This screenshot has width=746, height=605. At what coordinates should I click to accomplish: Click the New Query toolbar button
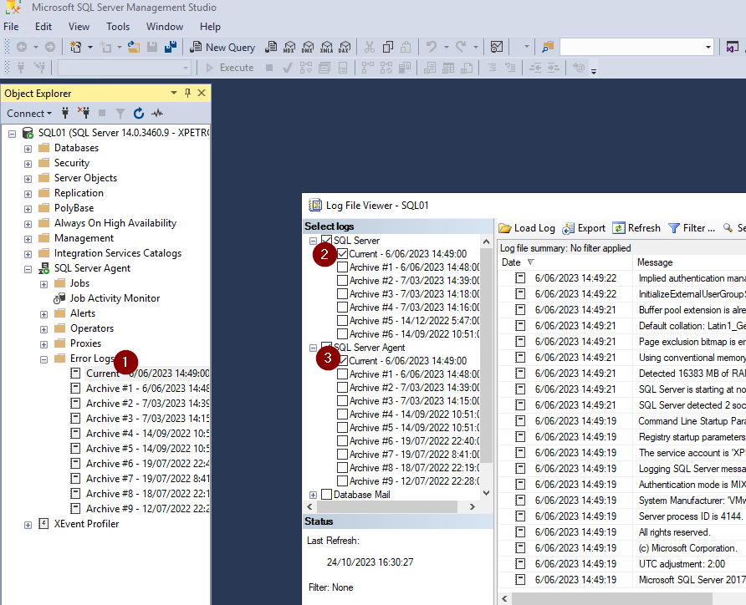point(222,48)
